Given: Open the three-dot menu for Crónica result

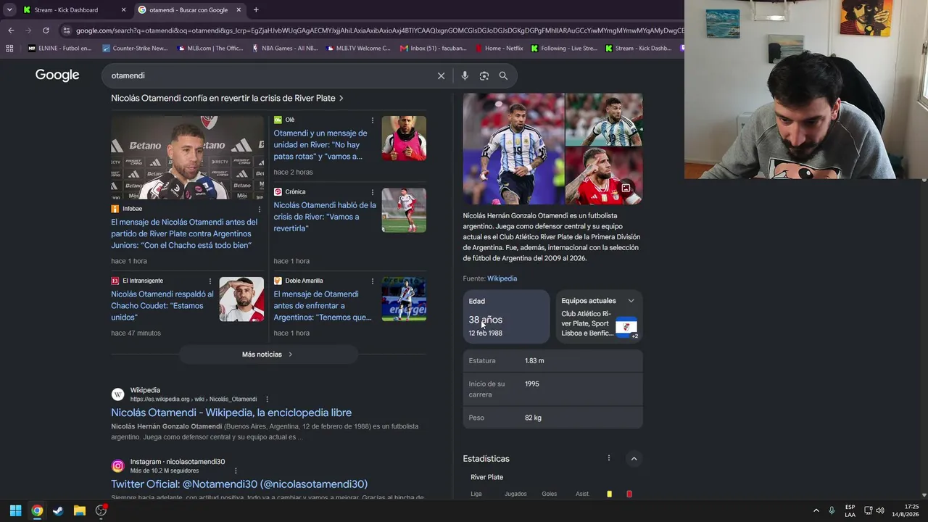Looking at the screenshot, I should pos(373,192).
